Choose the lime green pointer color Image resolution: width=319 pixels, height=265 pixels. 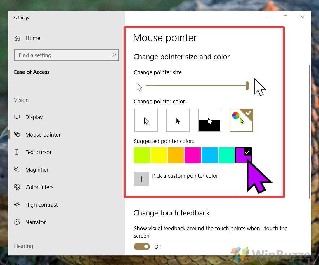(142, 155)
